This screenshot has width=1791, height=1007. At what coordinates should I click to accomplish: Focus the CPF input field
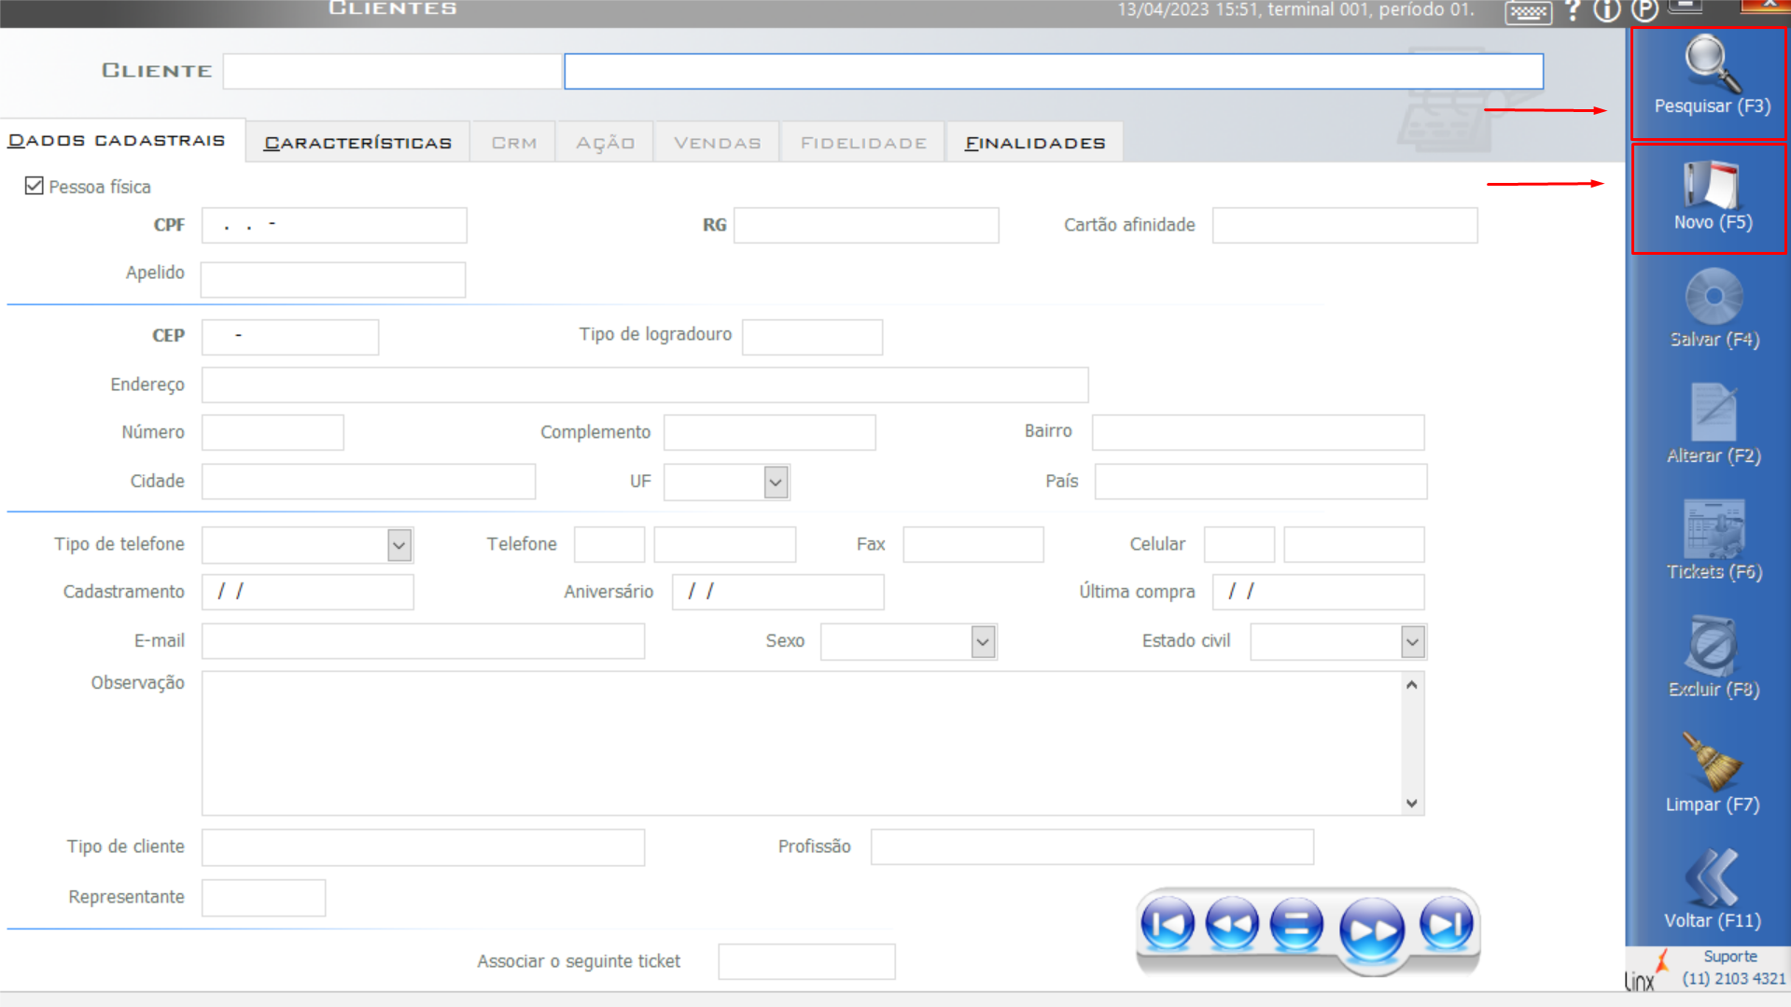pyautogui.click(x=334, y=225)
